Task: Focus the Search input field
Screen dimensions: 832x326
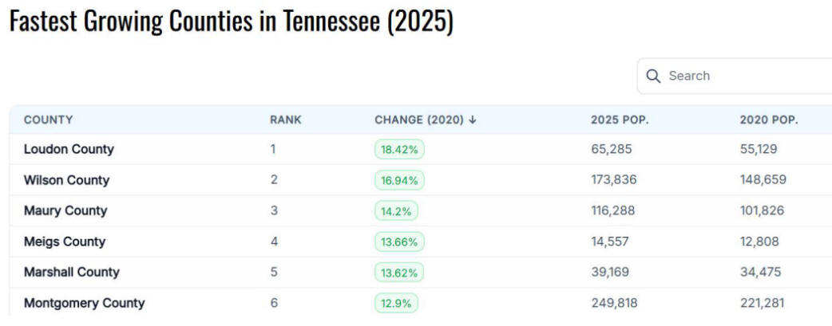Action: pyautogui.click(x=735, y=77)
